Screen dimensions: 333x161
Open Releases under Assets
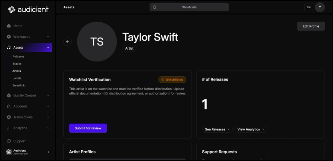tap(18, 57)
